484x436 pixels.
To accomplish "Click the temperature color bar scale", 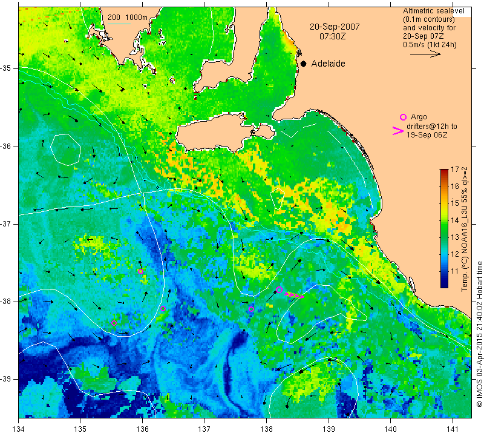I will click(444, 228).
